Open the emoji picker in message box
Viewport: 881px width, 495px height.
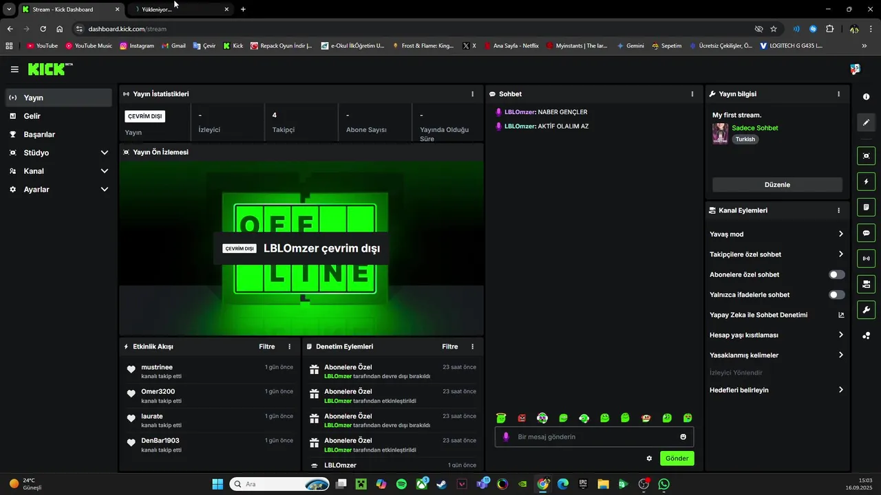point(683,437)
